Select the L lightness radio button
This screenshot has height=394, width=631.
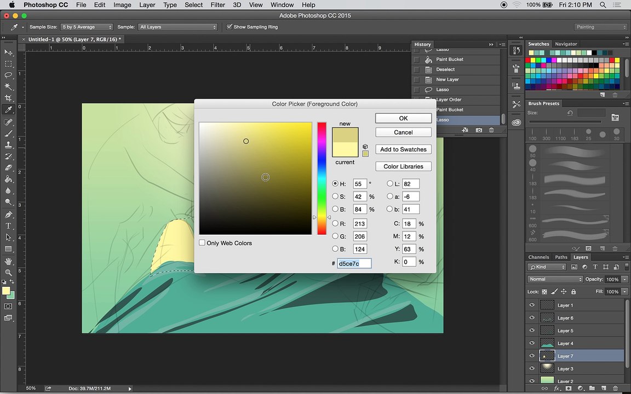(389, 184)
